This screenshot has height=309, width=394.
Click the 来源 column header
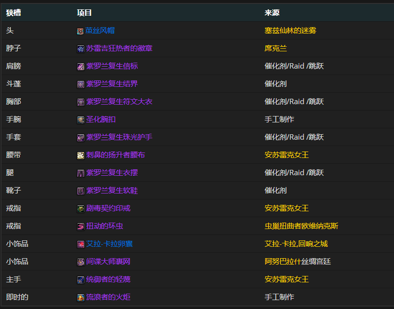272,12
